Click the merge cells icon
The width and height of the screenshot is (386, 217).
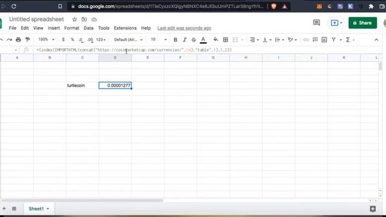click(x=235, y=40)
